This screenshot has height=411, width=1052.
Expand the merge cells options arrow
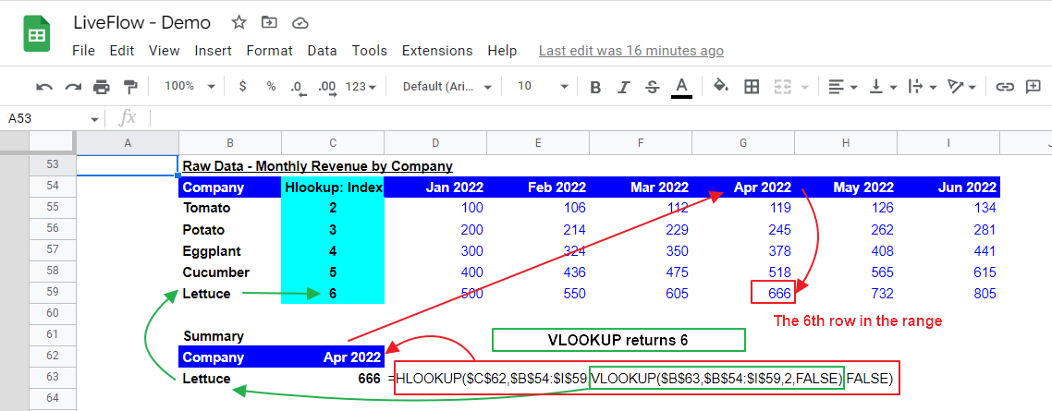pos(804,87)
